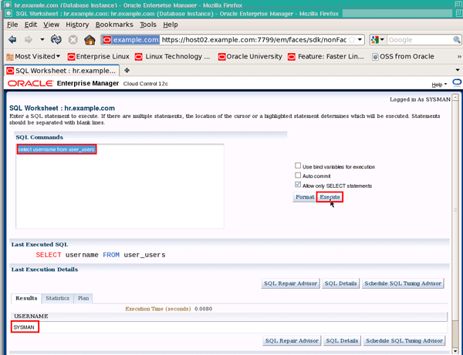Open the search engine selector dropdown
The height and width of the screenshot is (355, 463).
tap(378, 39)
